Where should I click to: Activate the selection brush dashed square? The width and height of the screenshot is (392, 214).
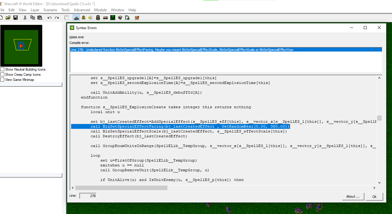pyautogui.click(x=67, y=18)
